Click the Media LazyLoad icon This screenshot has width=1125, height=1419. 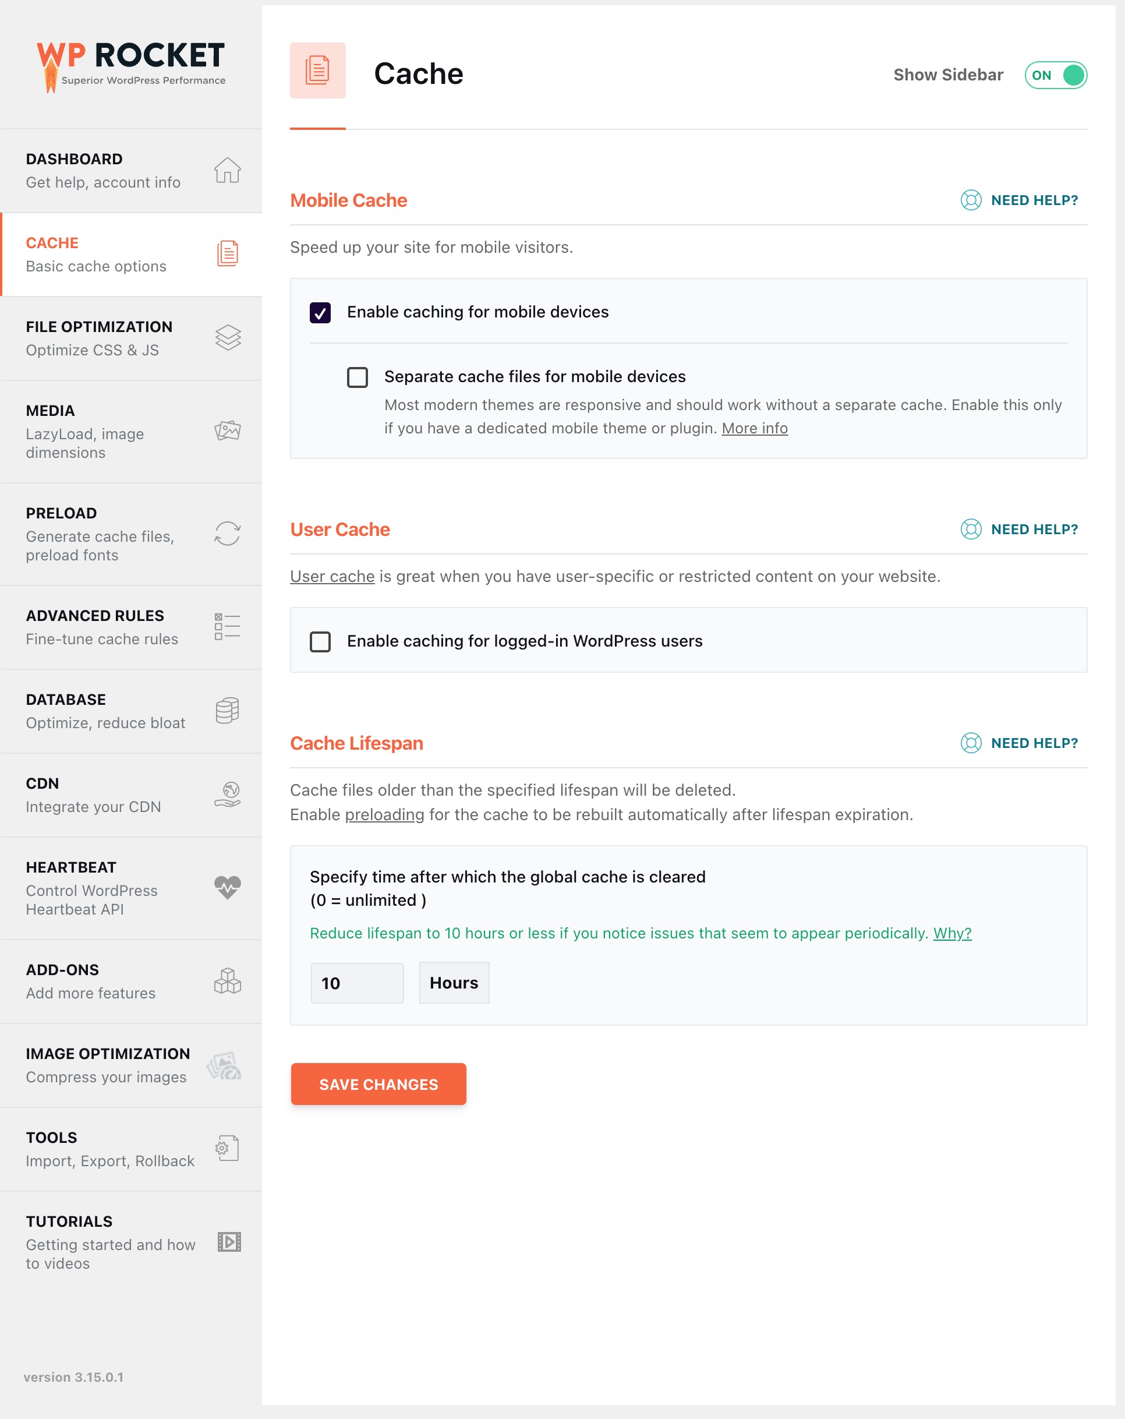227,430
